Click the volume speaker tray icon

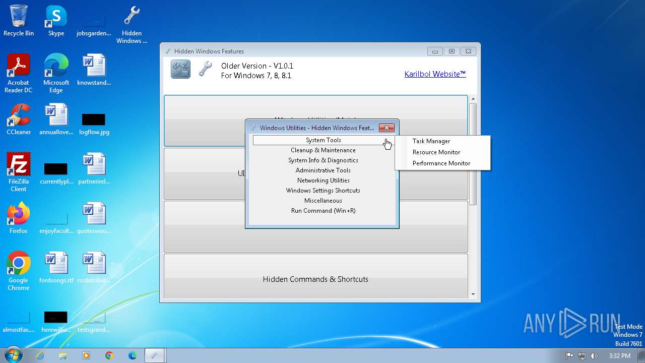[594, 356]
